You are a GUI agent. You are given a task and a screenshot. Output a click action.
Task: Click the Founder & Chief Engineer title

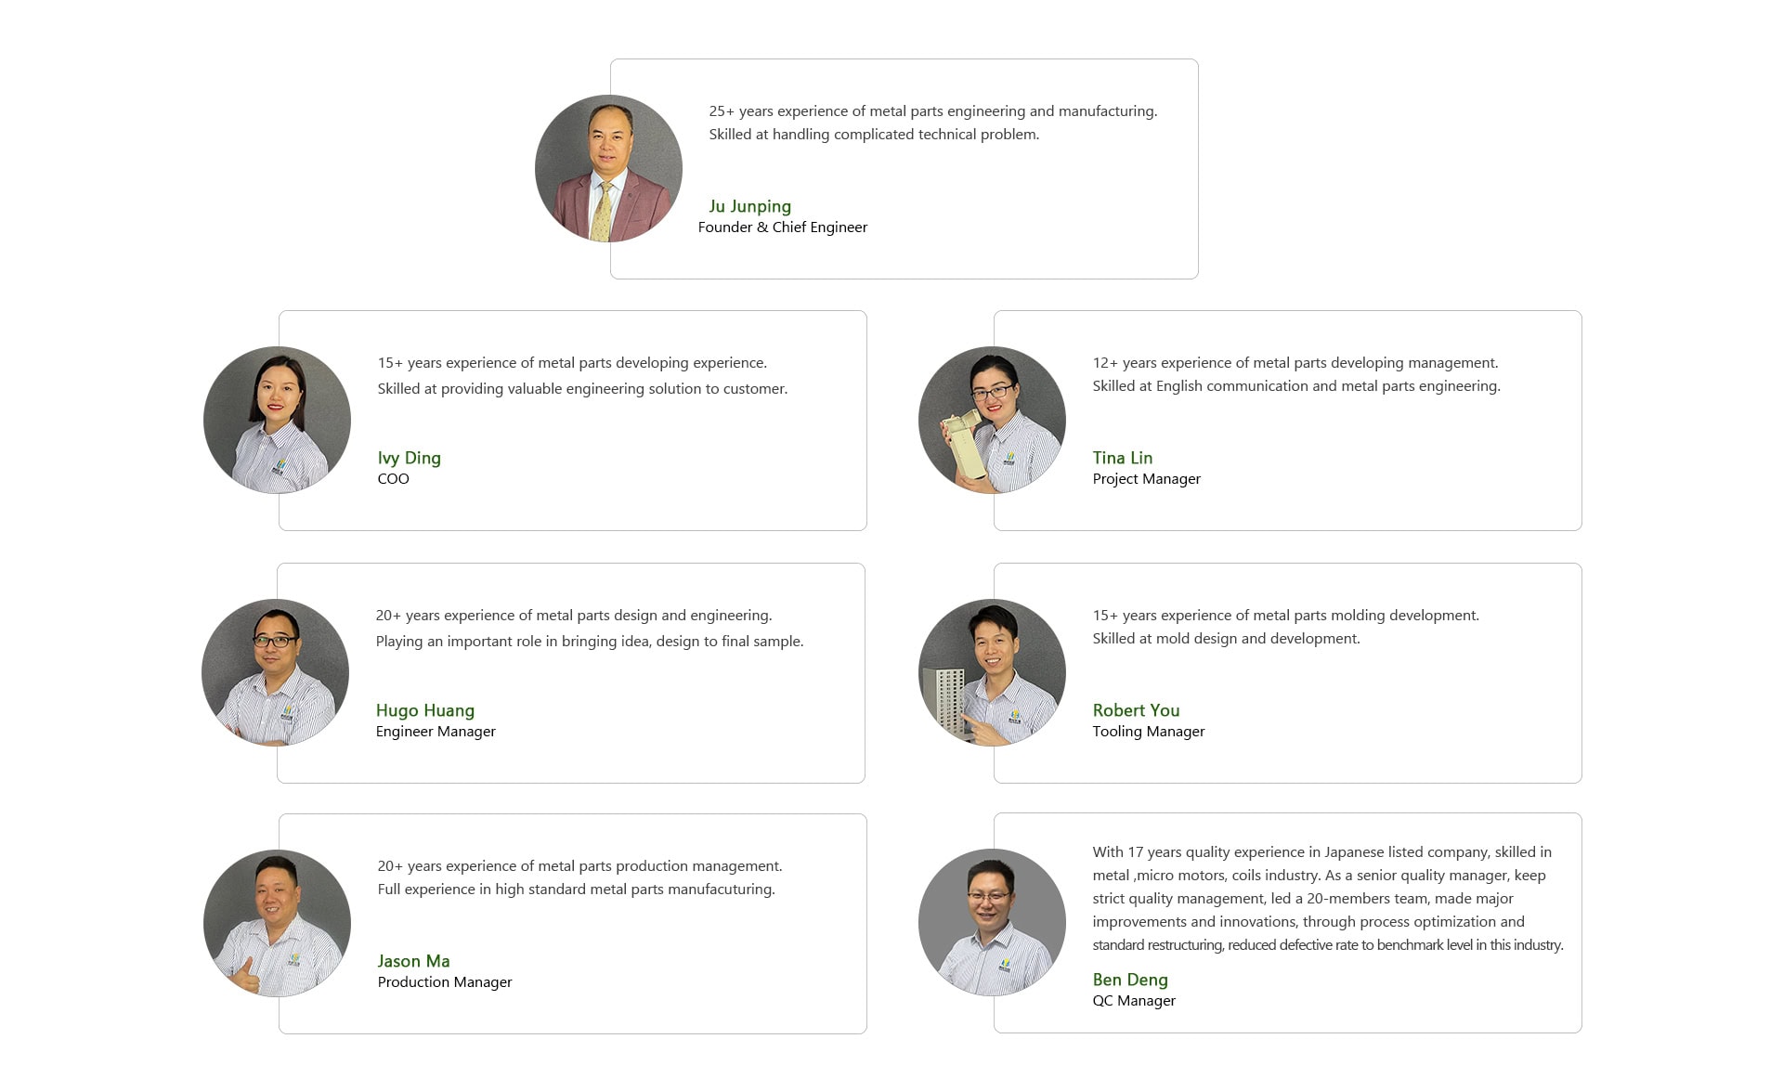click(782, 227)
